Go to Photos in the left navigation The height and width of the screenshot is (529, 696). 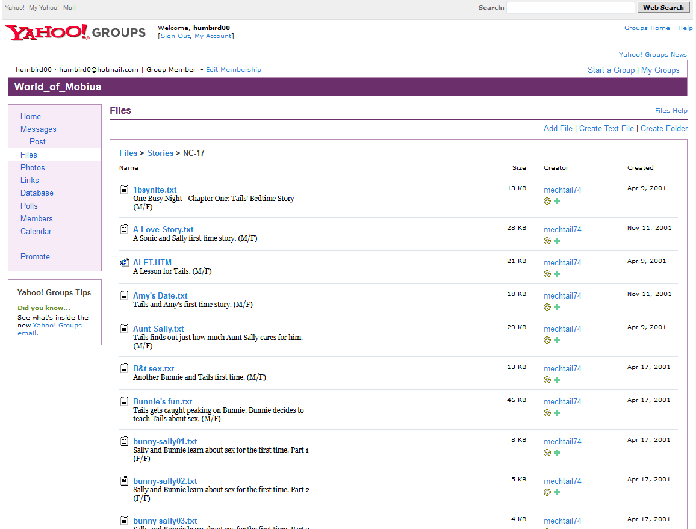pos(33,167)
